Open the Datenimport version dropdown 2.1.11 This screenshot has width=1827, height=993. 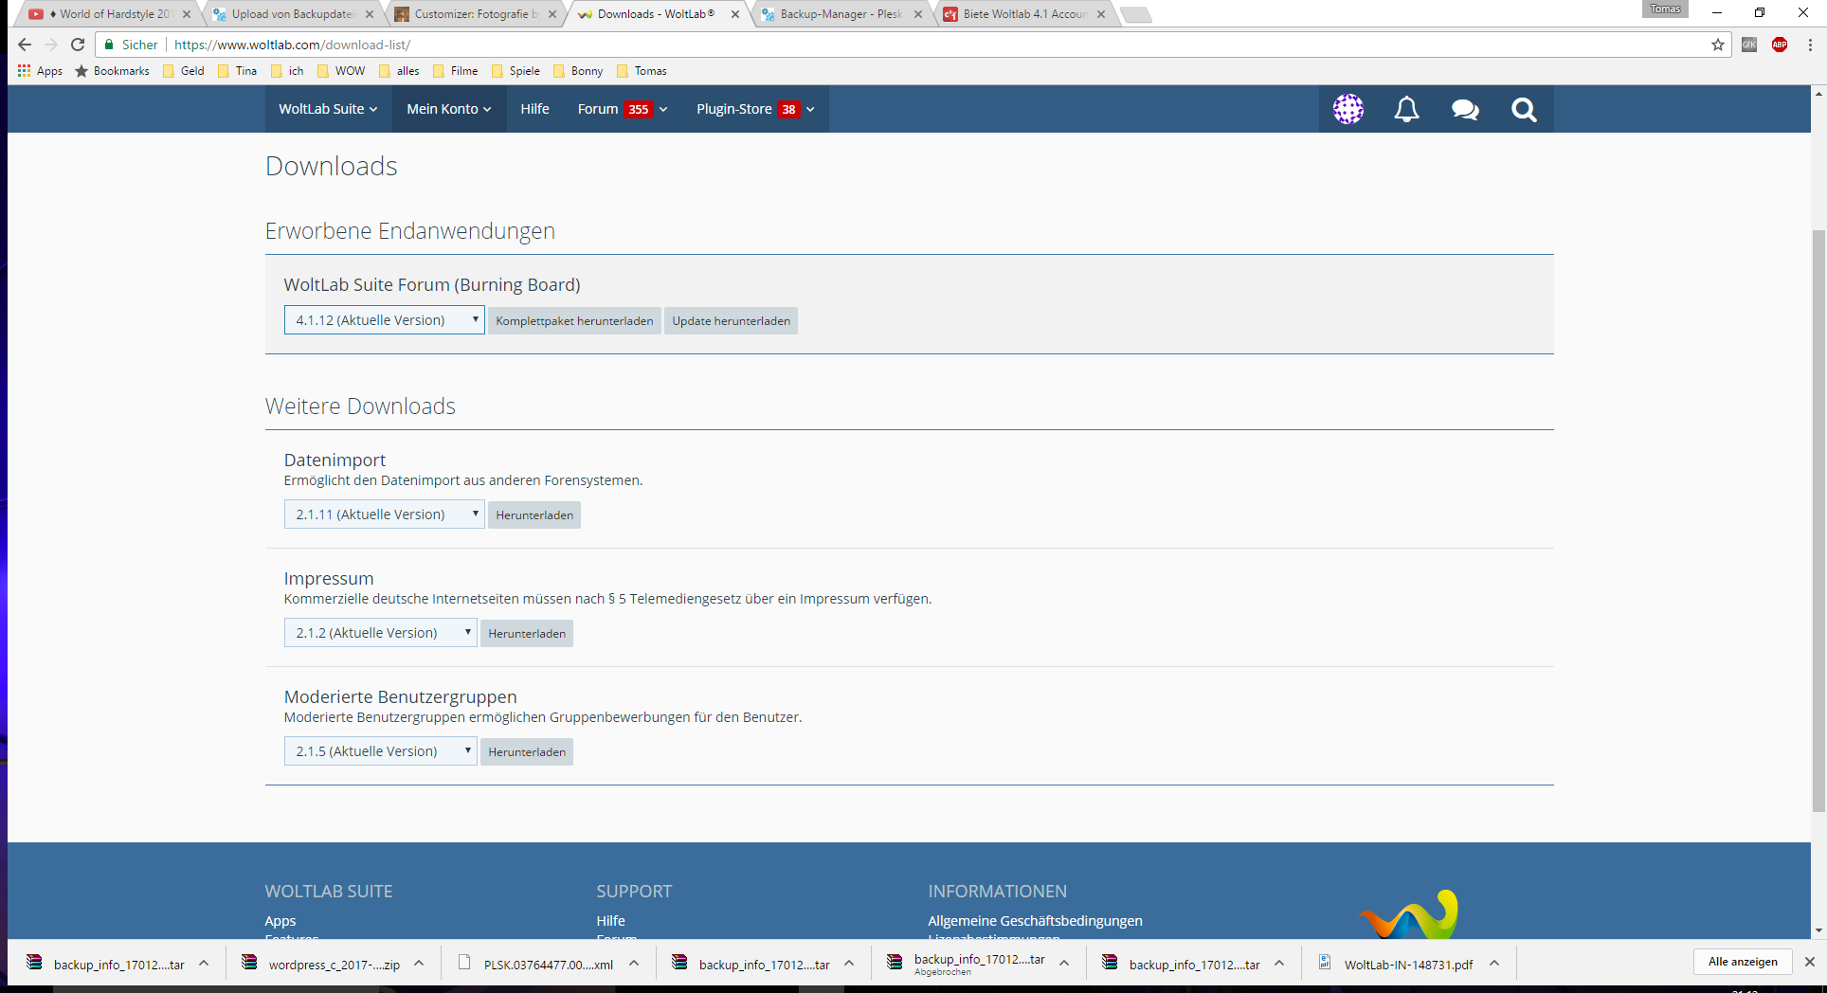click(384, 515)
